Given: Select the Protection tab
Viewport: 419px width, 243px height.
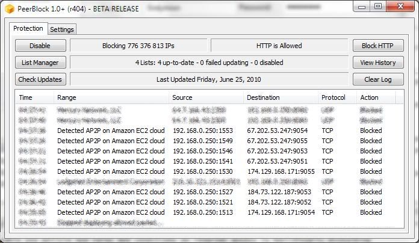Looking at the screenshot, I should (28, 28).
